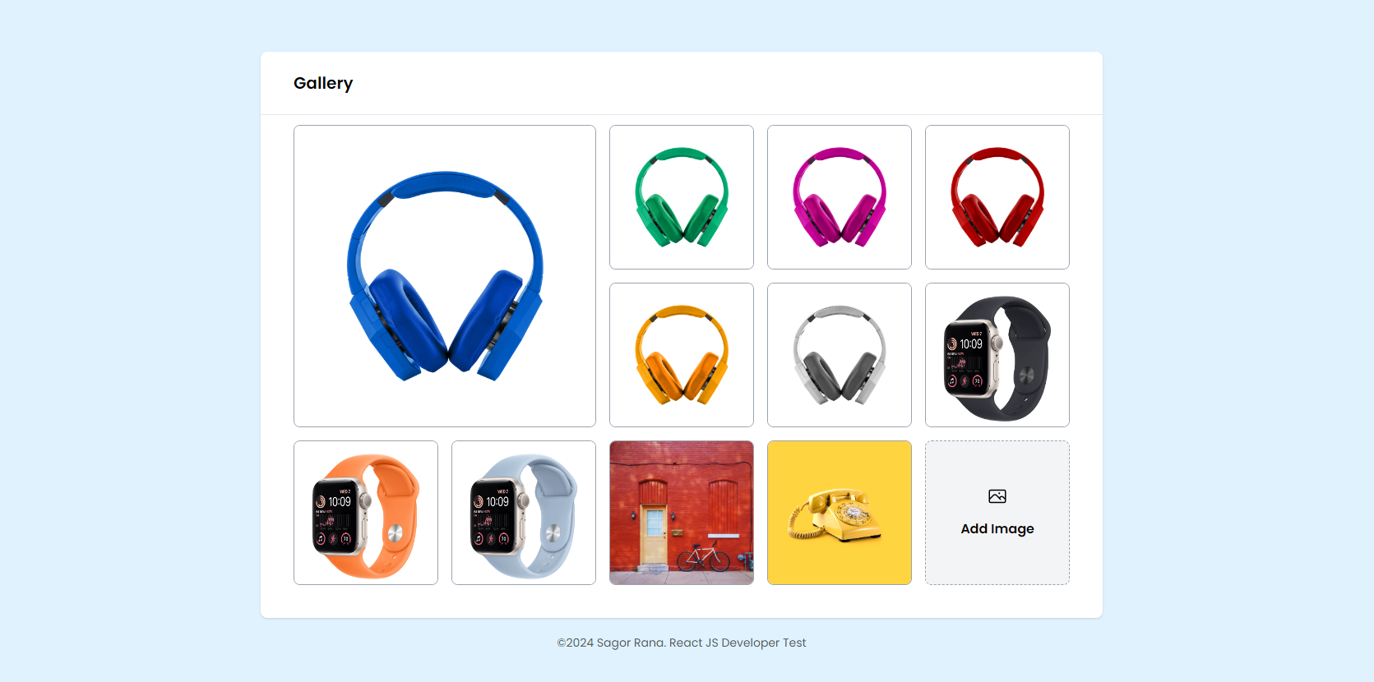The image size is (1374, 682).
Task: Open the red brick wall photo
Action: [682, 513]
